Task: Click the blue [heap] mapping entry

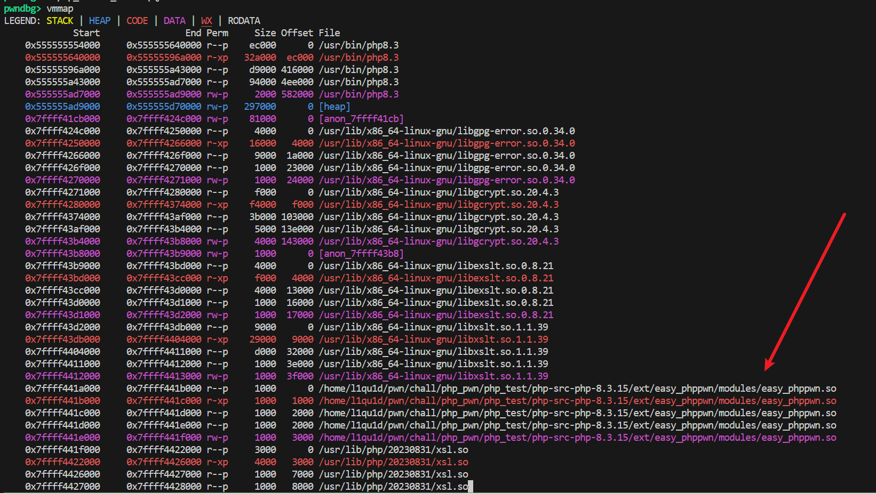Action: [335, 107]
